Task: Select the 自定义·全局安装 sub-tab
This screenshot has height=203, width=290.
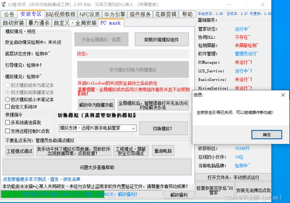Action: click(x=75, y=23)
